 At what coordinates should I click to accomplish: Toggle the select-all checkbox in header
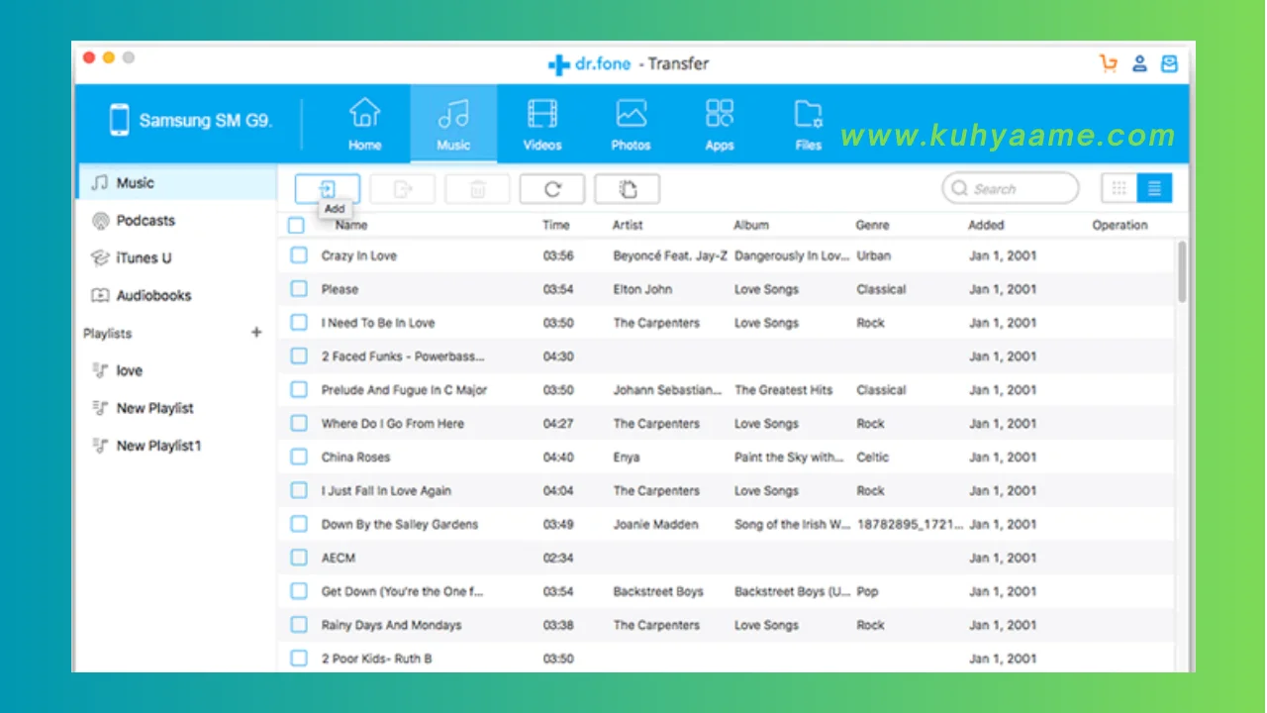(x=296, y=226)
